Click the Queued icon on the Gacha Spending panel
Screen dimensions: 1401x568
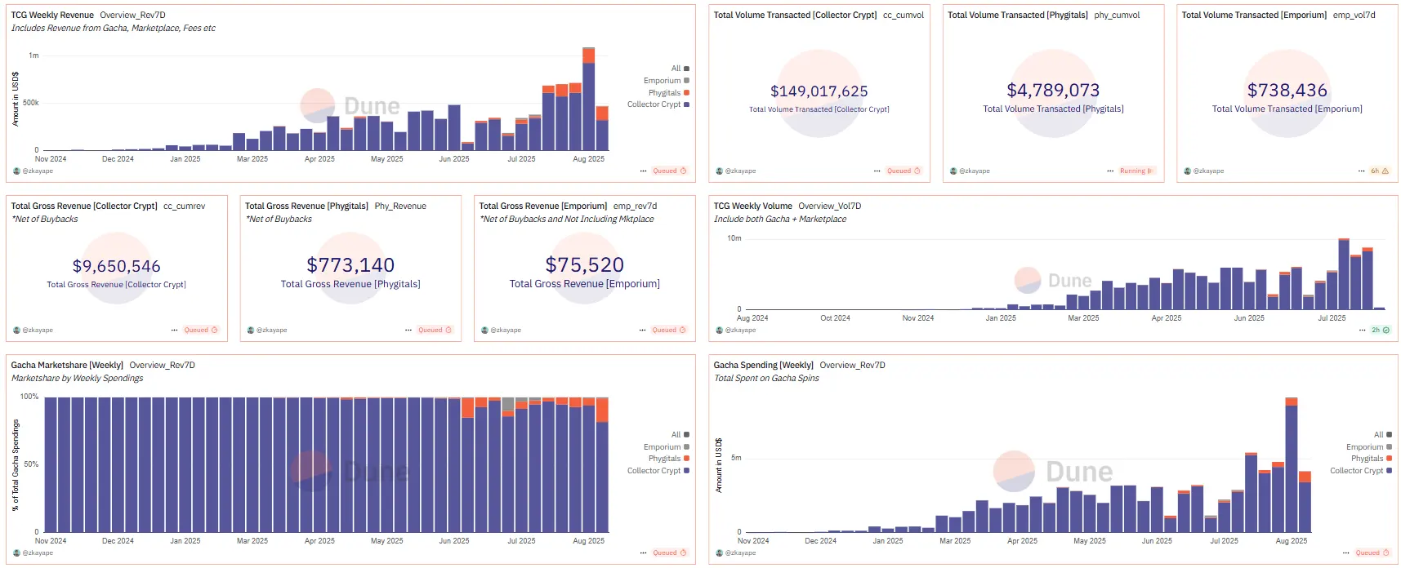pyautogui.click(x=1385, y=553)
